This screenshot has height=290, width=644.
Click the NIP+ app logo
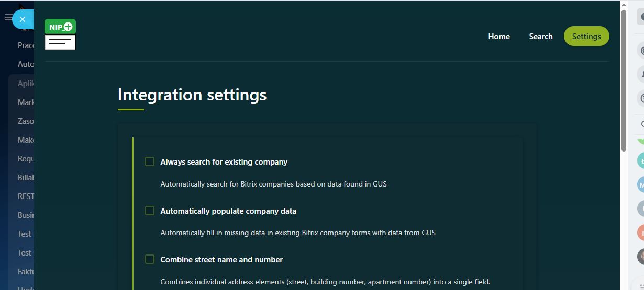pos(60,34)
